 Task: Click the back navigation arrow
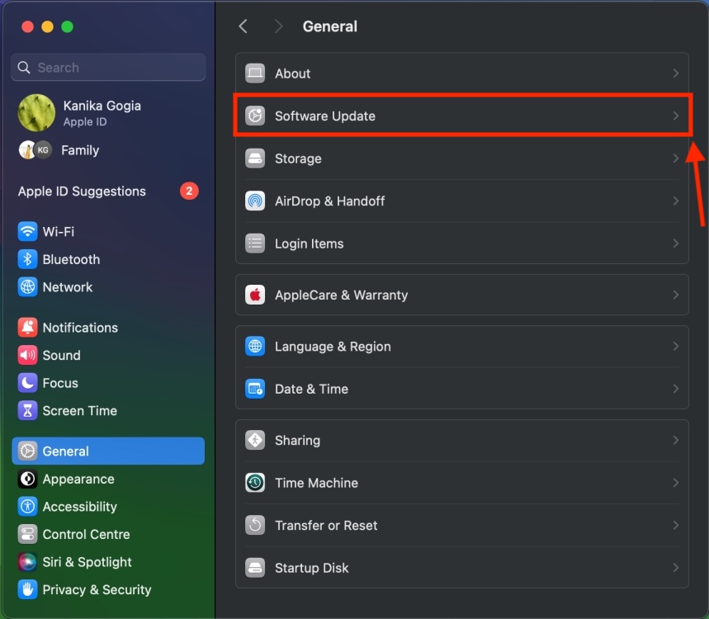coord(243,26)
